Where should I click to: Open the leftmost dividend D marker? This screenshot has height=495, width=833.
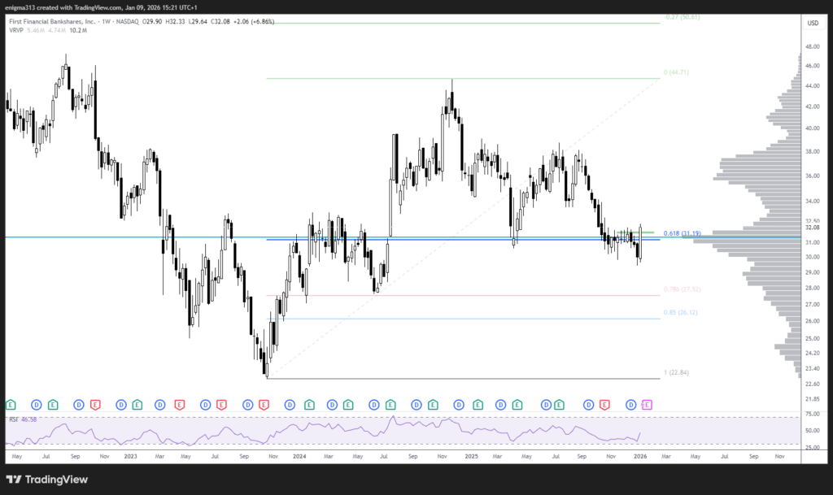37,404
